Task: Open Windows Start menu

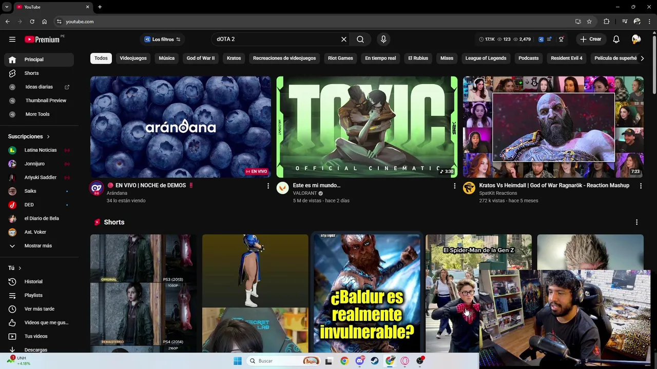Action: (237, 361)
